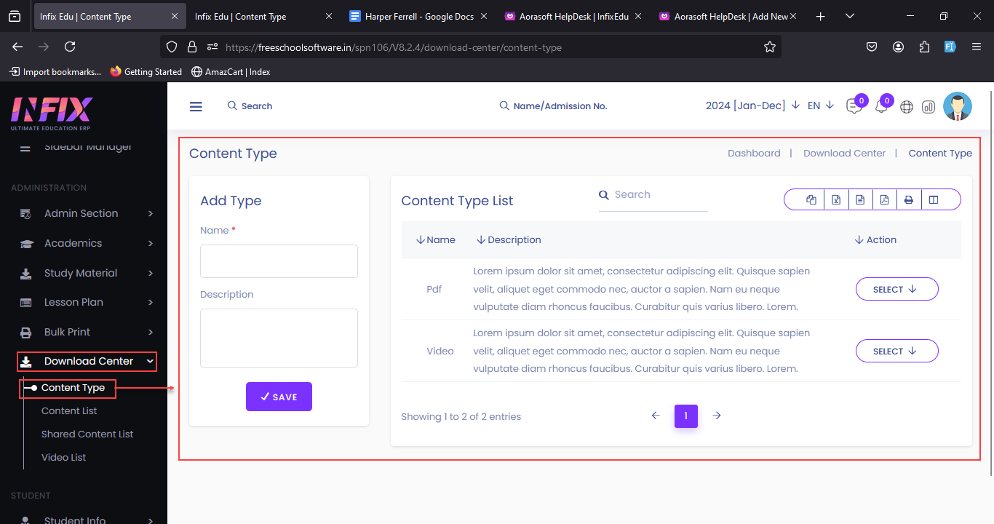The height and width of the screenshot is (524, 994).
Task: Expand the Admin Section menu
Action: coord(87,213)
